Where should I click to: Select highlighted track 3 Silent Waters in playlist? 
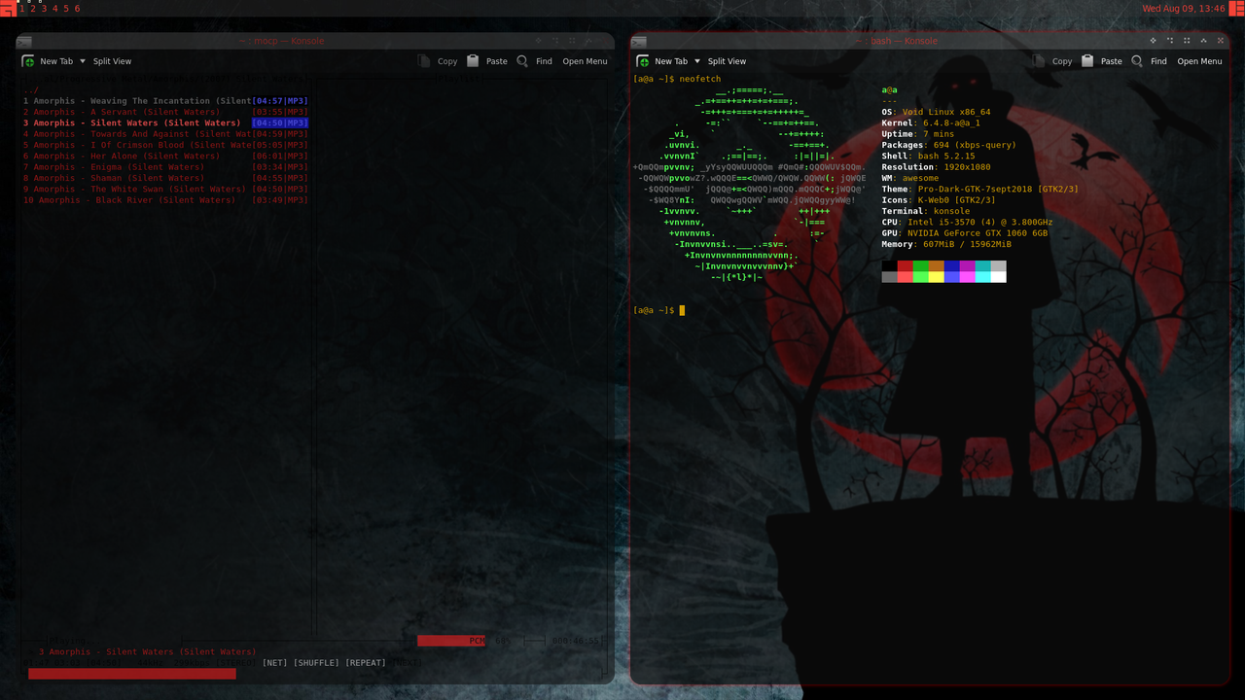[165, 123]
